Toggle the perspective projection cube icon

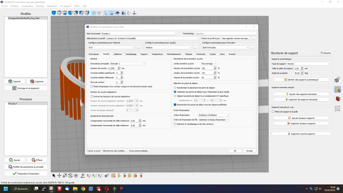click(x=94, y=13)
